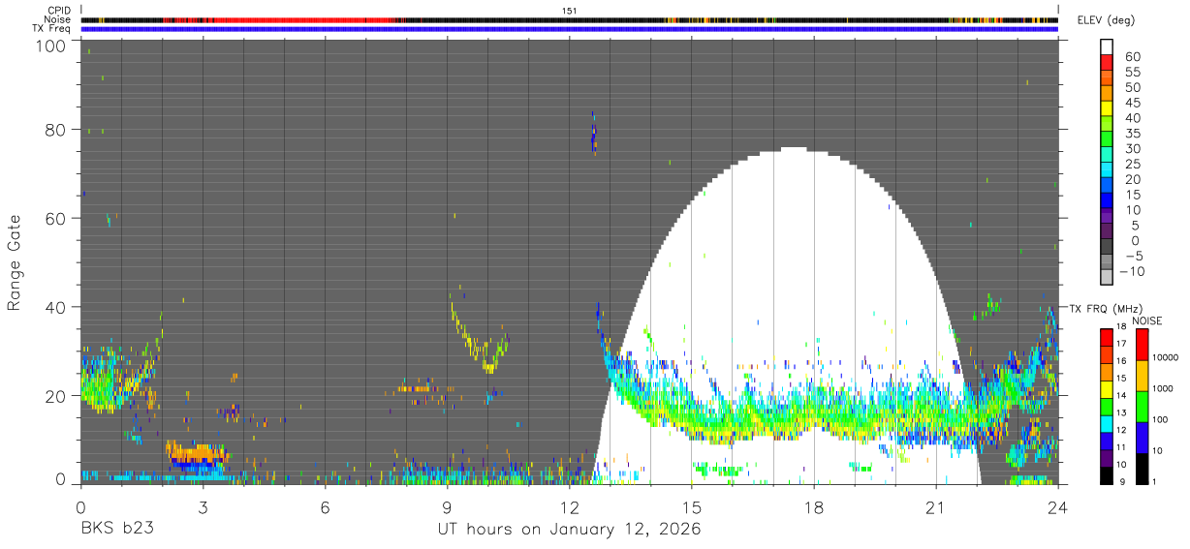Click the '151' CPID value label
The image size is (1190, 549).
570,10
